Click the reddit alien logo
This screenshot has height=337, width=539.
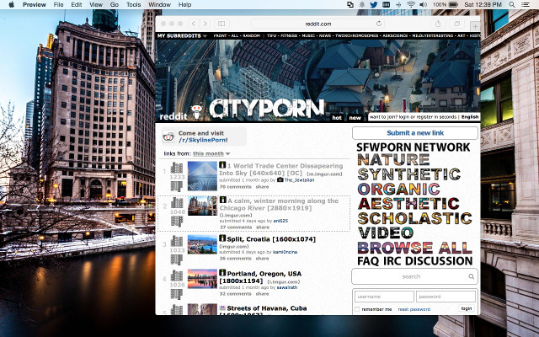pos(196,112)
